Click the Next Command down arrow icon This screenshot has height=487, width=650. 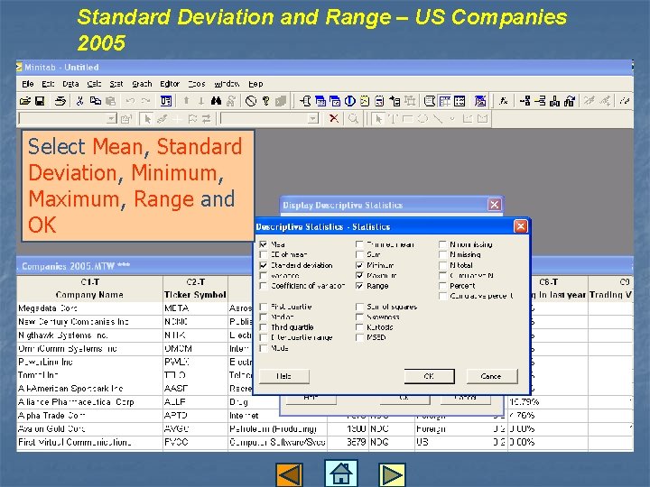201,101
